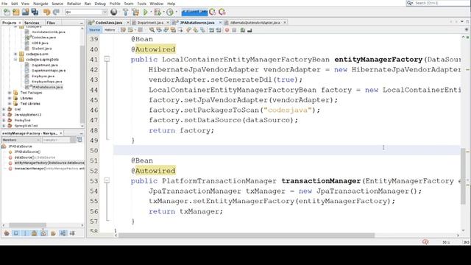Expand the codesjava.orm package node
471x265 pixels.
point(15,54)
